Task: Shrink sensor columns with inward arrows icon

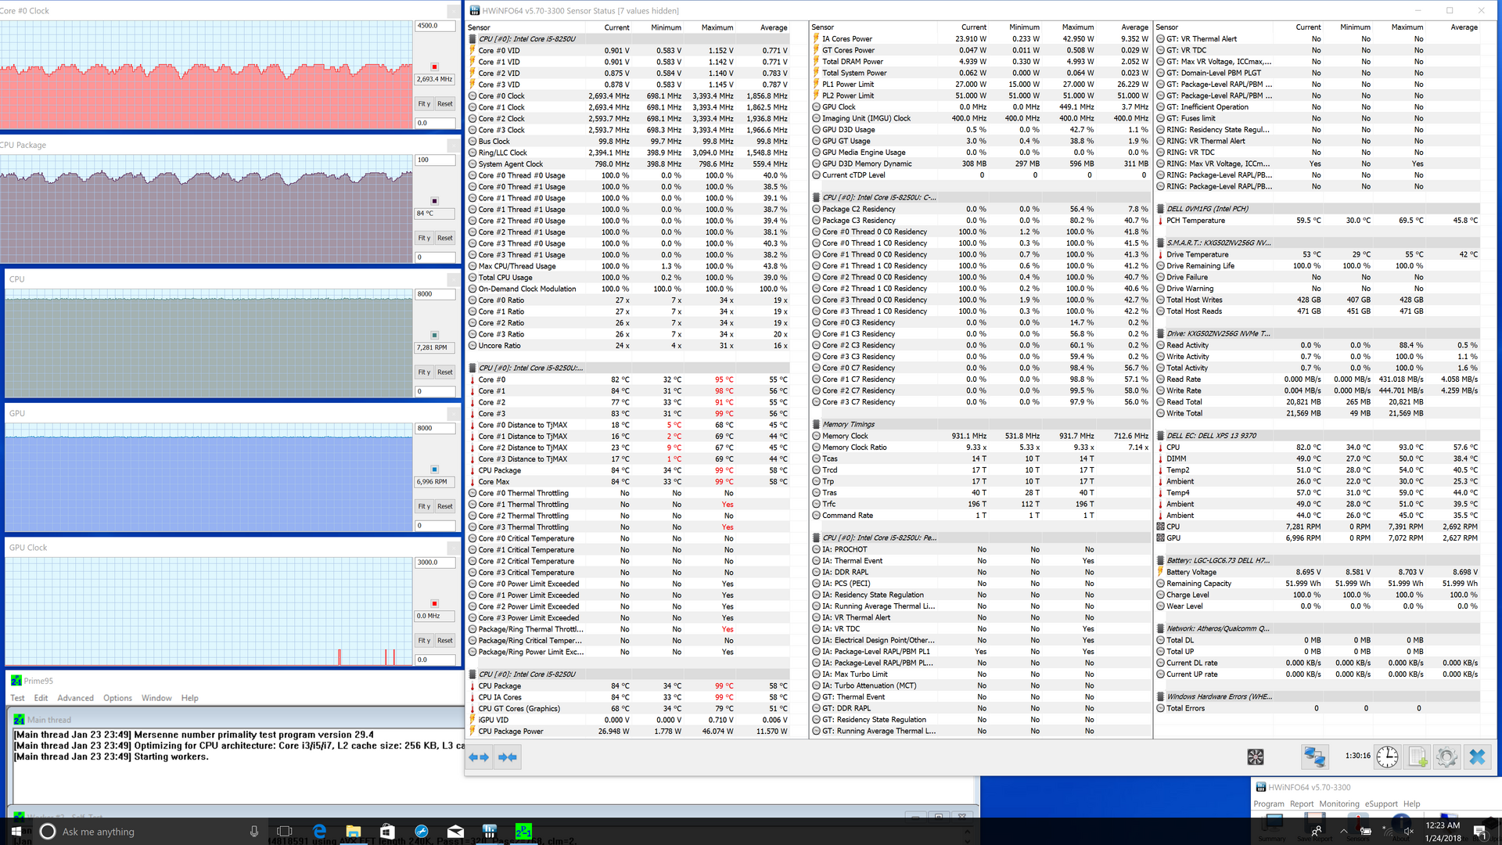Action: pyautogui.click(x=508, y=757)
